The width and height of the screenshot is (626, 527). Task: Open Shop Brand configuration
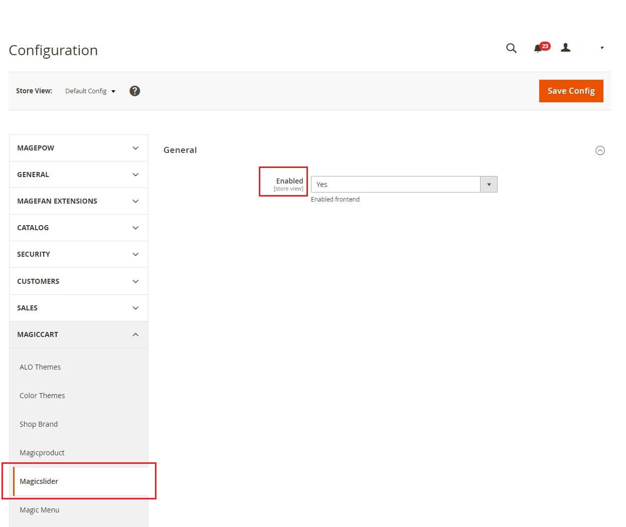tap(39, 424)
